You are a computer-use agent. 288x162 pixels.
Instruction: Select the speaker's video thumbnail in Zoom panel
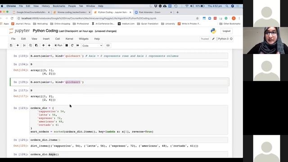click(x=265, y=40)
